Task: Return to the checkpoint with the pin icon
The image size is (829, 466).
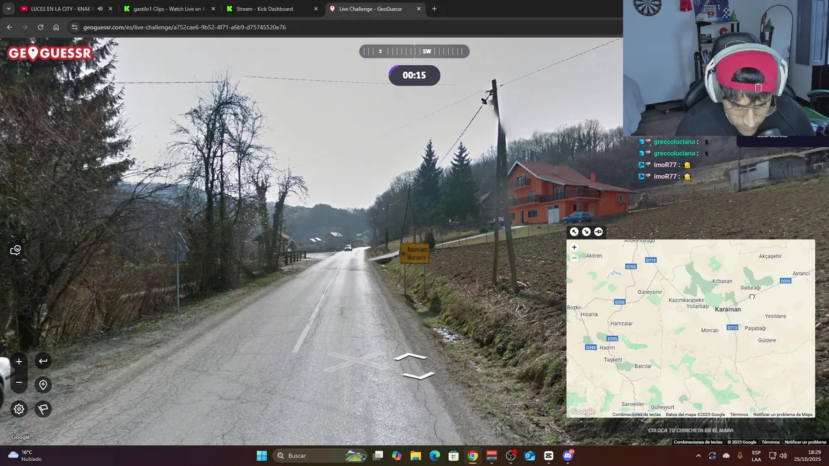Action: tap(43, 385)
